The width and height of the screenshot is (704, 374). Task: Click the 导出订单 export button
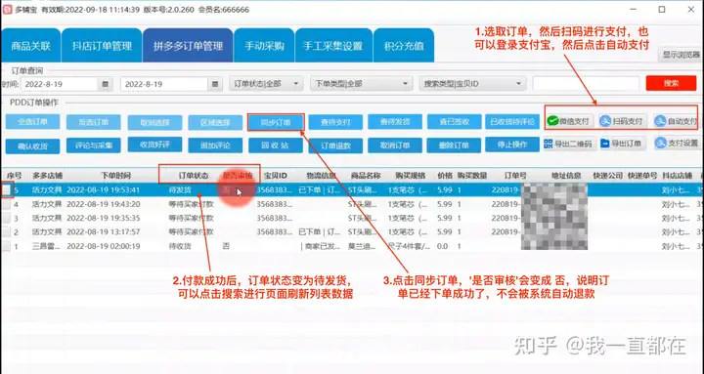pyautogui.click(x=623, y=144)
